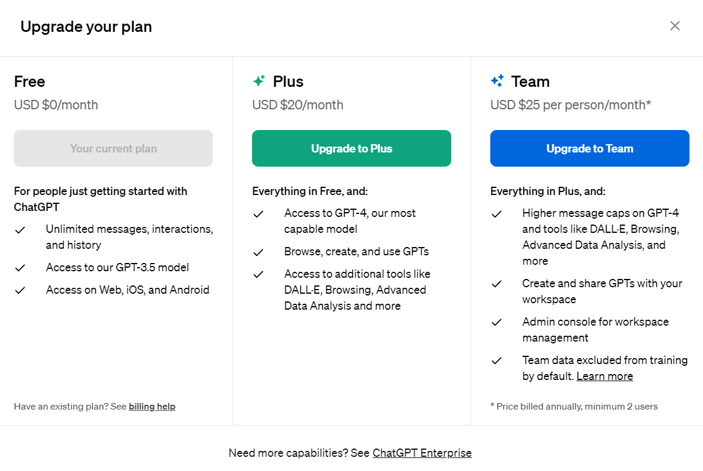Click the green sparkle icon beside Plus
Viewport: 703px width, 471px height.
259,80
